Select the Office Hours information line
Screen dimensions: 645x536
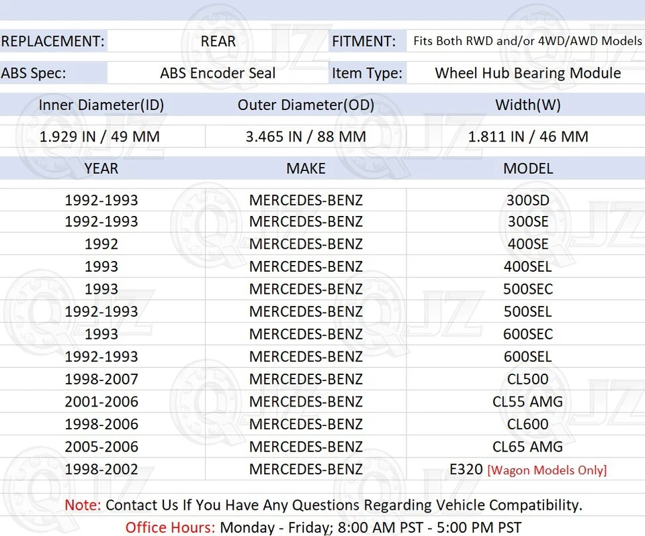pos(322,527)
